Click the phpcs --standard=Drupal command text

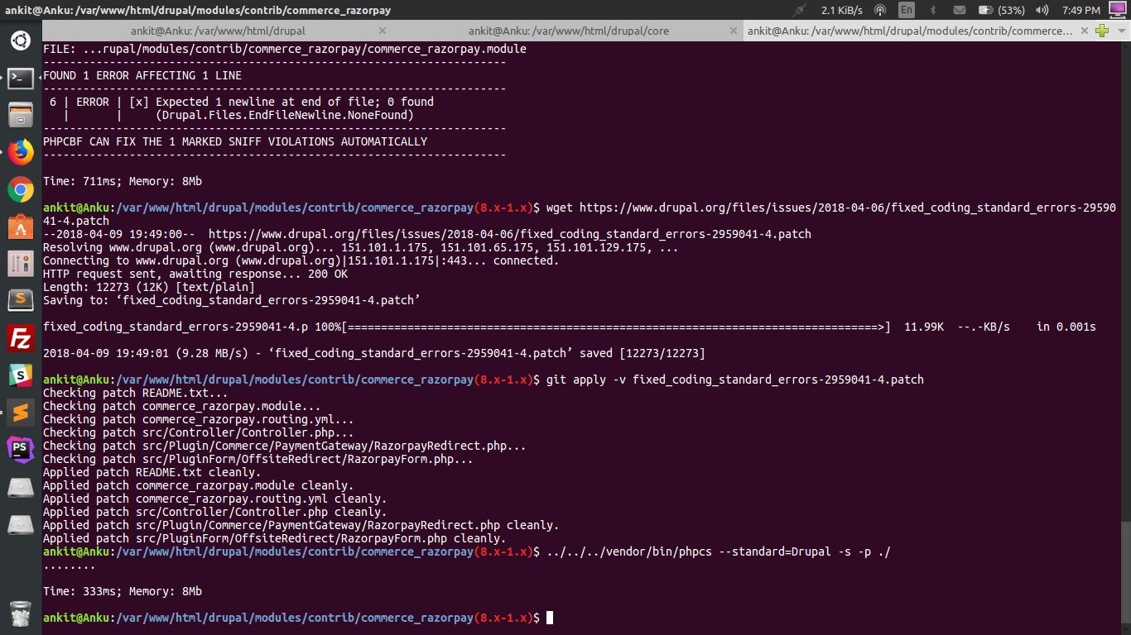[x=719, y=551]
